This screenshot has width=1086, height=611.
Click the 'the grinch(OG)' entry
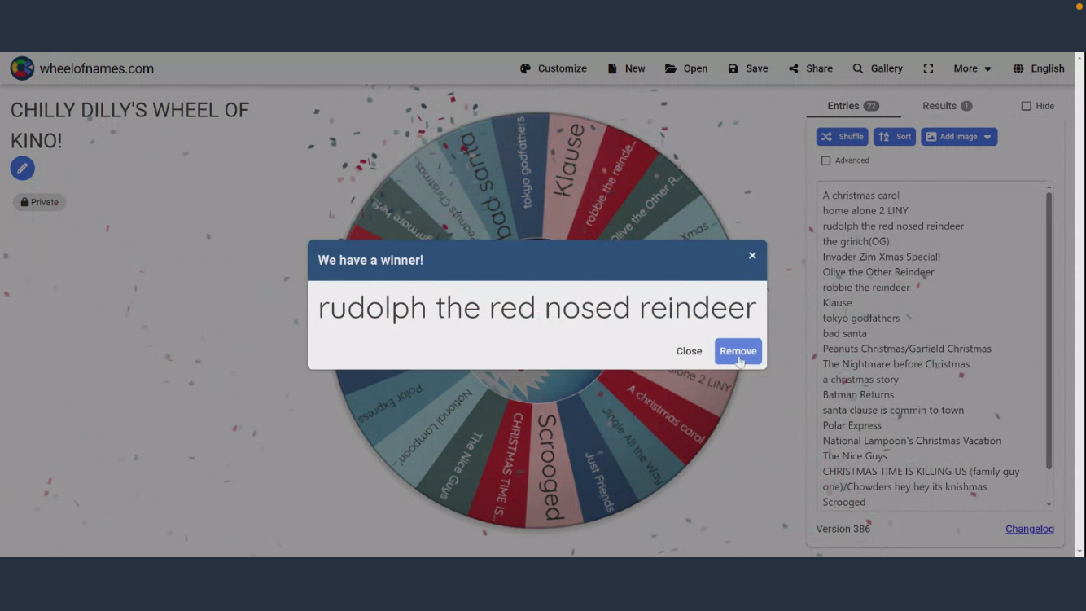click(856, 241)
